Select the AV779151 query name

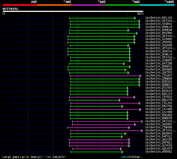(x=10, y=9)
